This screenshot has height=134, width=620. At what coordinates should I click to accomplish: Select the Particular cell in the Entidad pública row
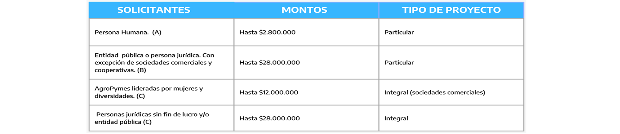451,63
